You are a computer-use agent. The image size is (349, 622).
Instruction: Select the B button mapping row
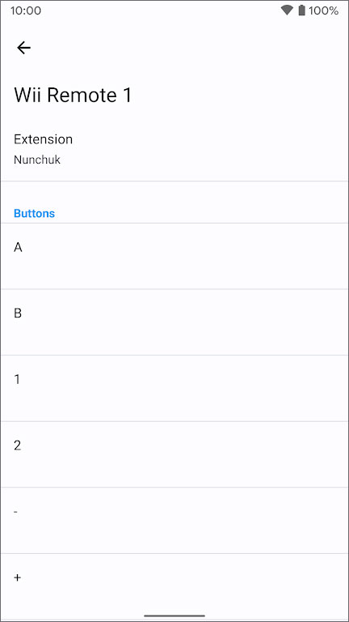click(x=174, y=322)
